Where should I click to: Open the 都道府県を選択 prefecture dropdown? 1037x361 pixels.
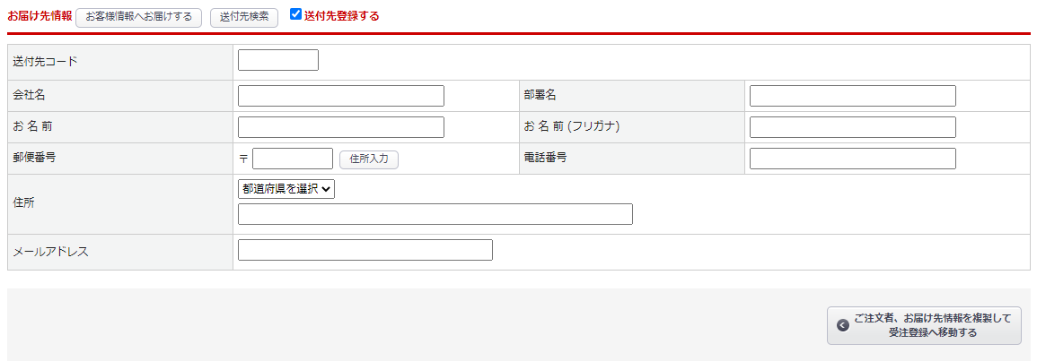(286, 189)
